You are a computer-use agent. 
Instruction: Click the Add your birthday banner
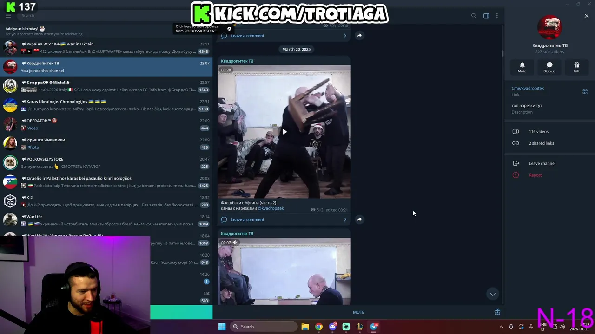(106, 31)
